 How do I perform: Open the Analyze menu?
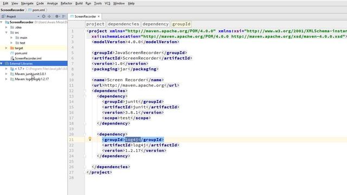52,3
